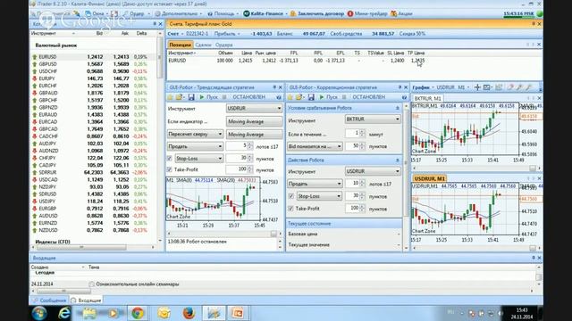572x321 pixels.
Task: Switch to Сообщения bottom tab
Action: tap(50, 300)
